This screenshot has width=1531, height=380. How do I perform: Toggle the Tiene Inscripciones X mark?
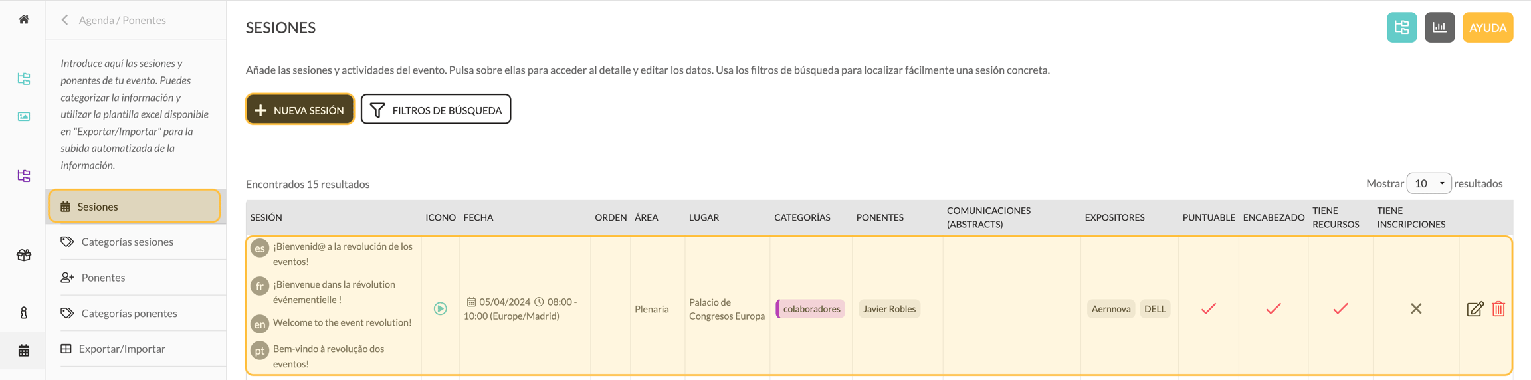point(1416,308)
